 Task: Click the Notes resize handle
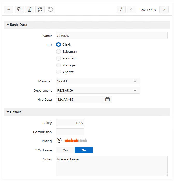(166, 175)
